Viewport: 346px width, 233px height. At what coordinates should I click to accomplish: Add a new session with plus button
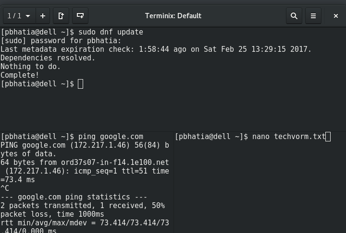tap(43, 16)
